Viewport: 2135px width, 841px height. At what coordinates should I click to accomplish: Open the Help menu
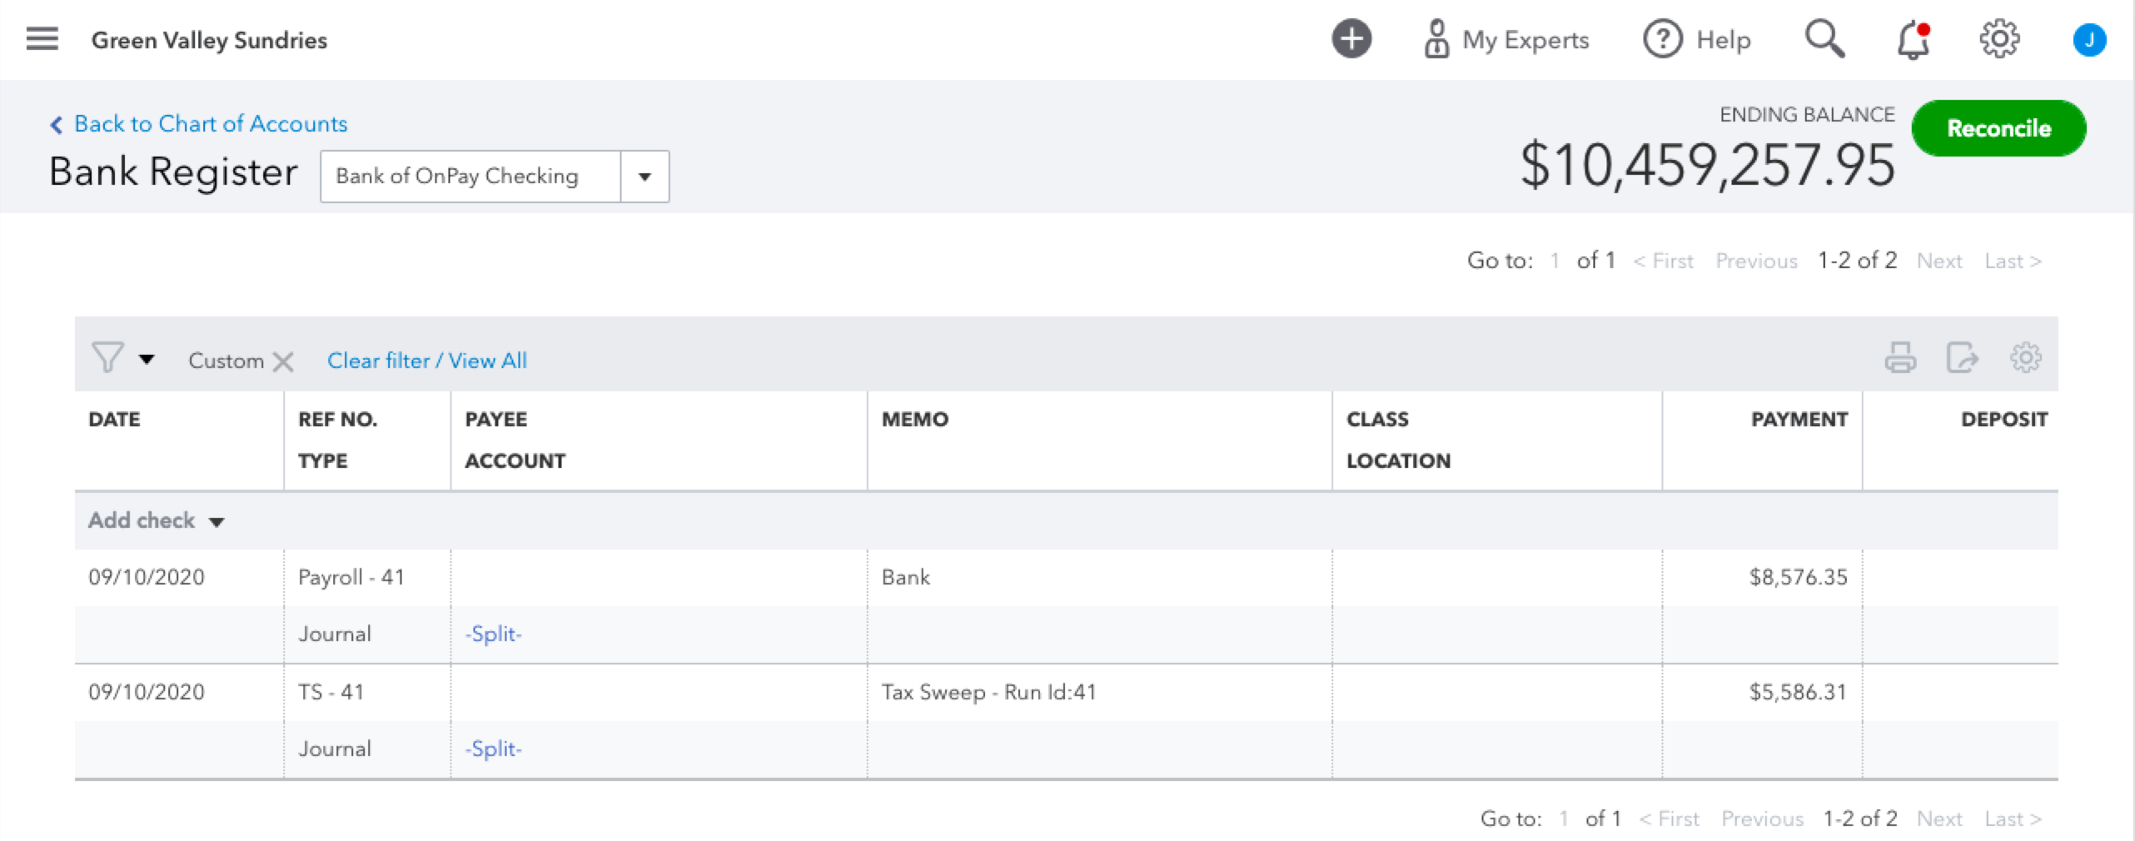pos(1697,40)
